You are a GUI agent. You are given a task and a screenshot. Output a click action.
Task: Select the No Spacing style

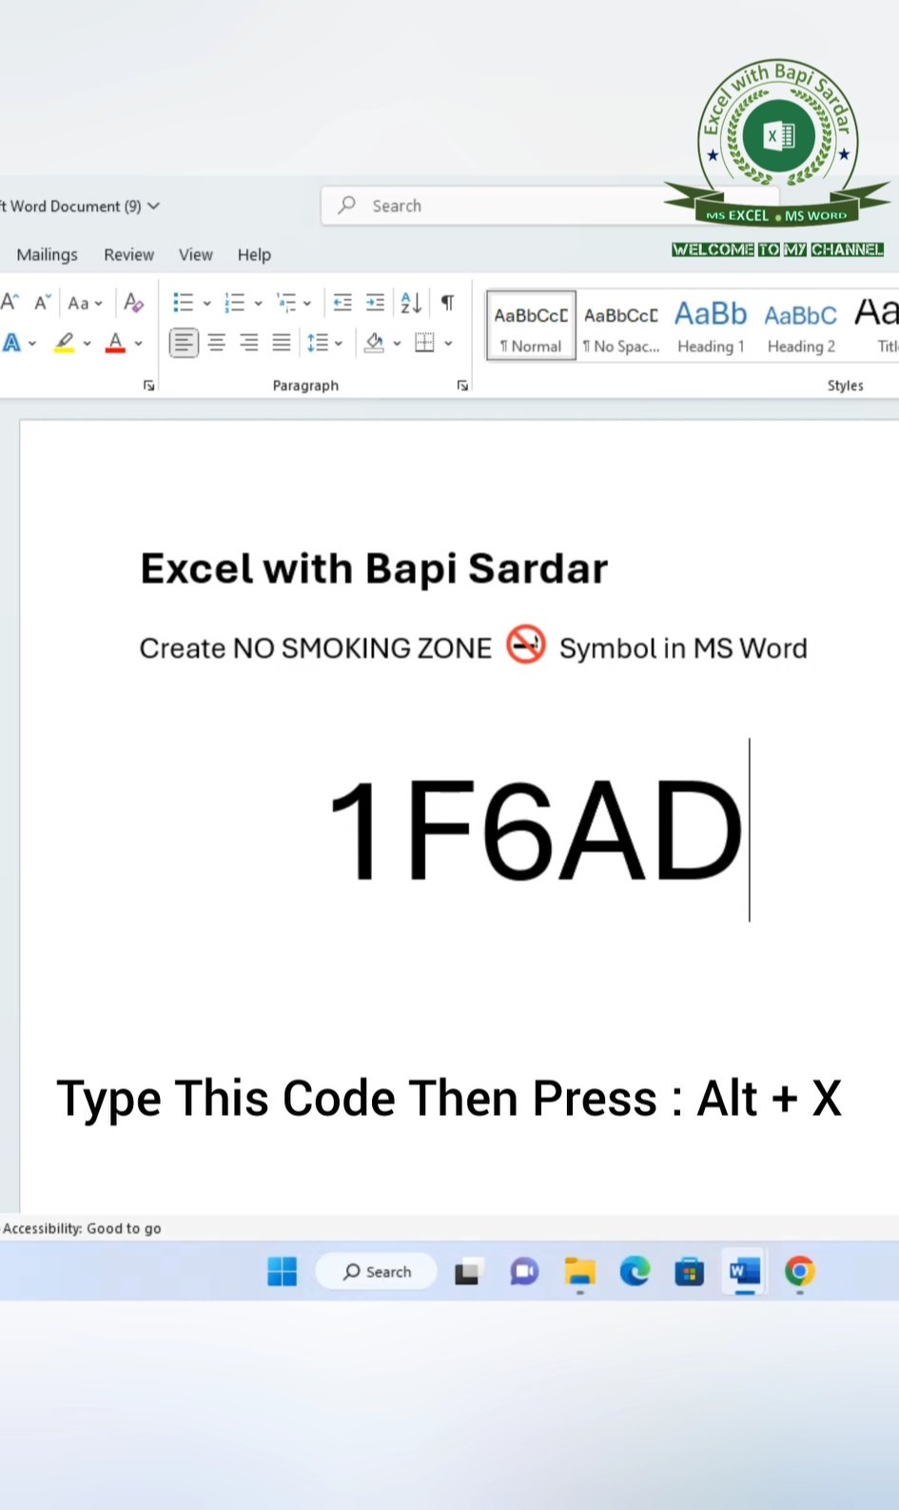(x=620, y=326)
